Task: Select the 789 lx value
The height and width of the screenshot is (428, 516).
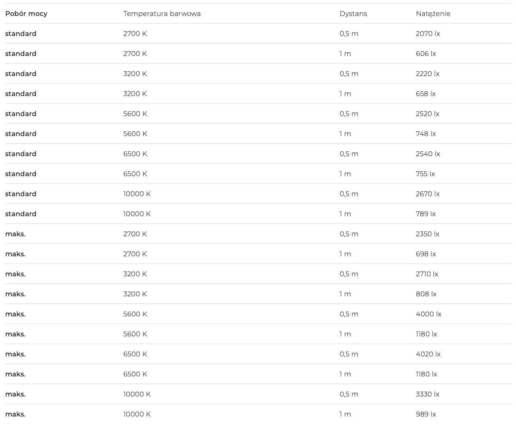Action: tap(426, 214)
